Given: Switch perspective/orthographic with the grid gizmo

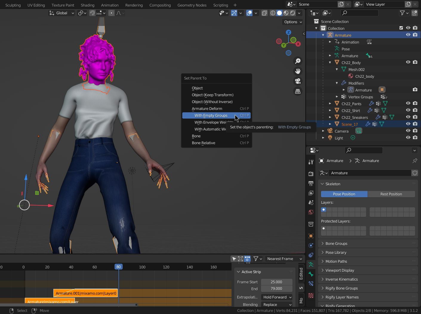Looking at the screenshot, I should (298, 91).
